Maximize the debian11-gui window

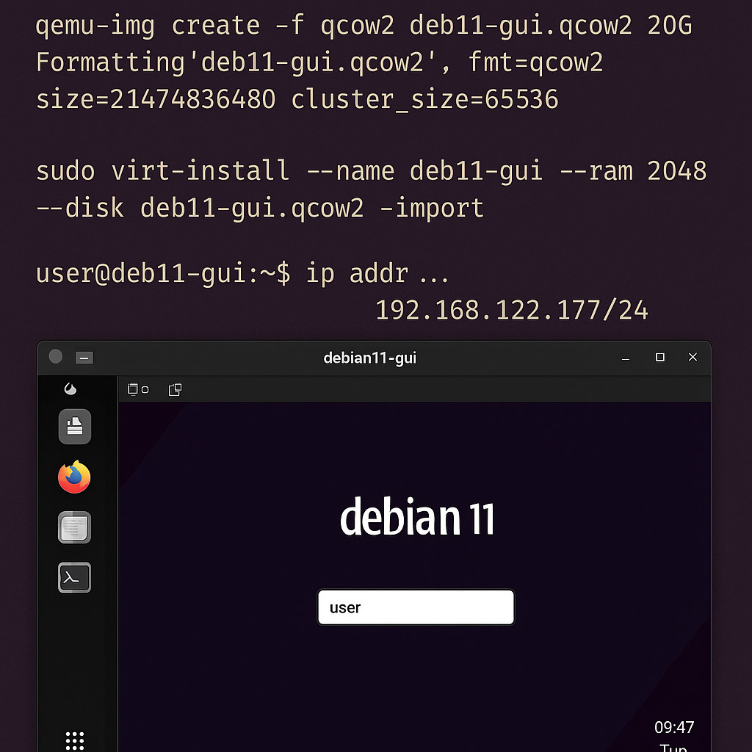click(660, 358)
